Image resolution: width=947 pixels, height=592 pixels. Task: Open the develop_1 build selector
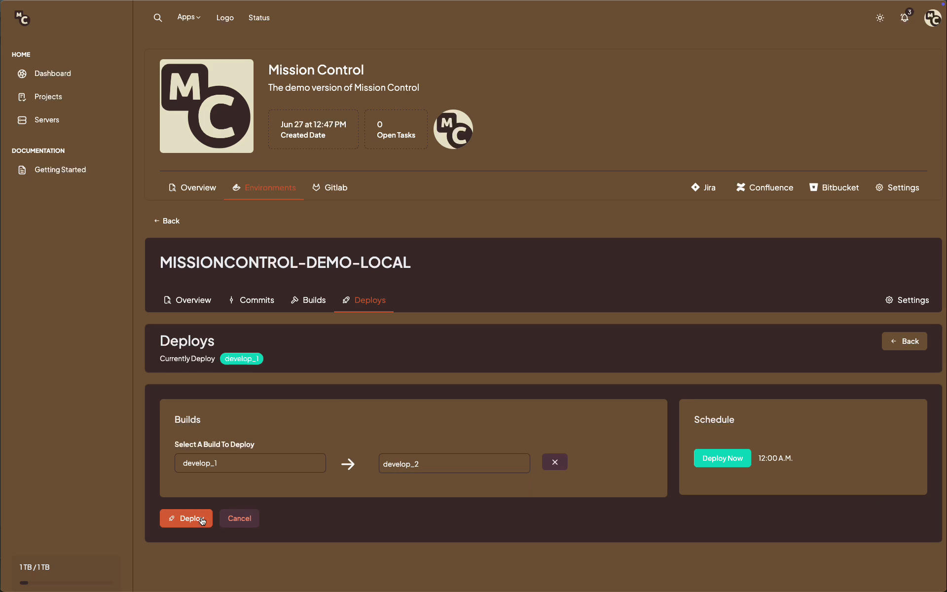tap(250, 463)
